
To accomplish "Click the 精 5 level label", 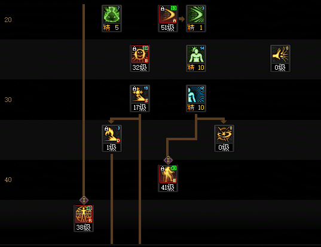I will [x=111, y=27].
